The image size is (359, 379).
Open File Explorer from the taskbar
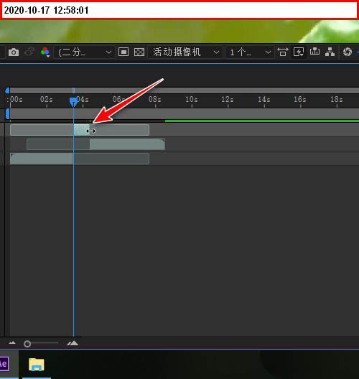click(37, 365)
